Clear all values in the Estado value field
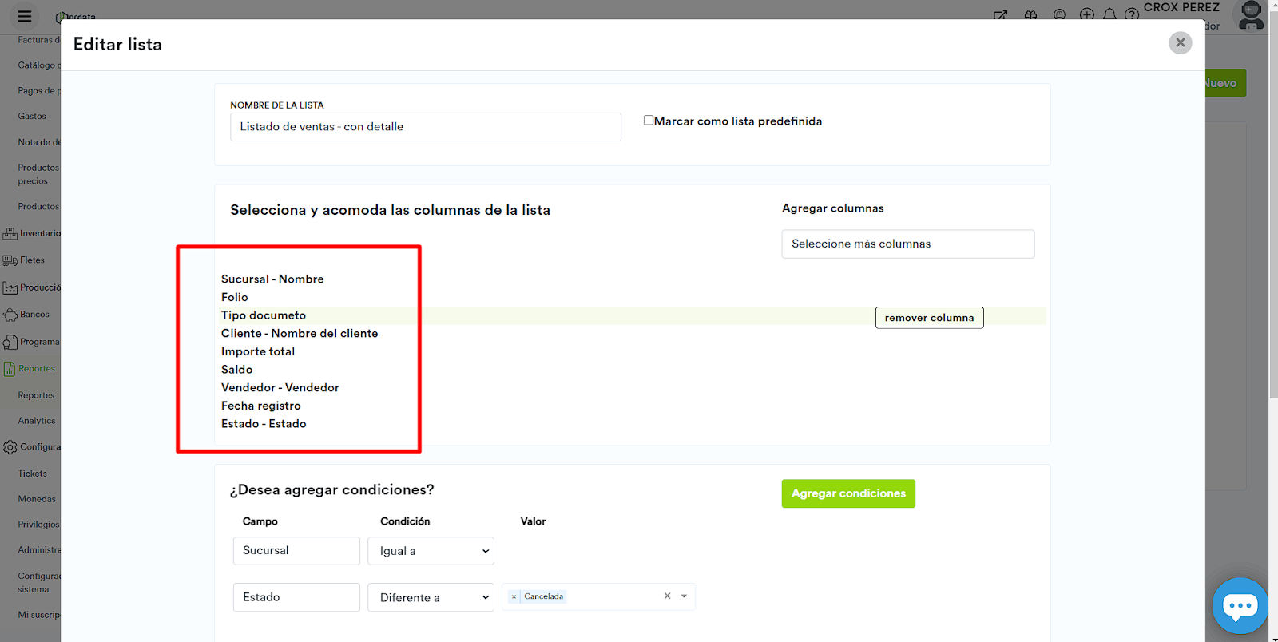Screen dimensions: 1278x642 pyautogui.click(x=667, y=596)
